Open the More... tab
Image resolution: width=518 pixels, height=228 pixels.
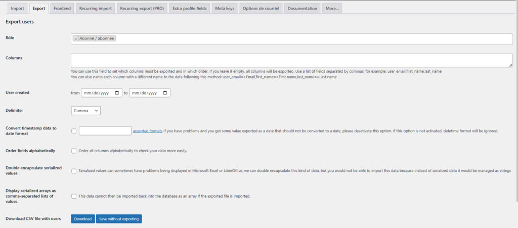[332, 9]
